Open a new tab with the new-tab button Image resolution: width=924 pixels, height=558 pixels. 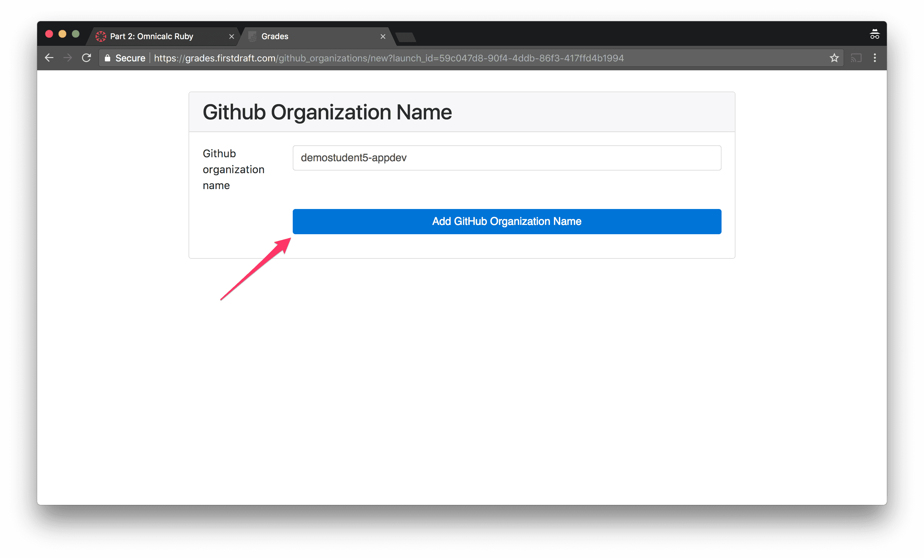(406, 37)
